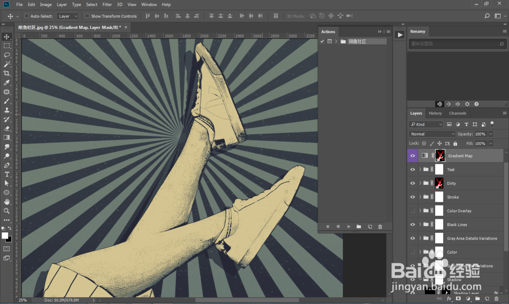Open the Kind layer filter dropdown
The image size is (509, 304).
click(x=426, y=124)
